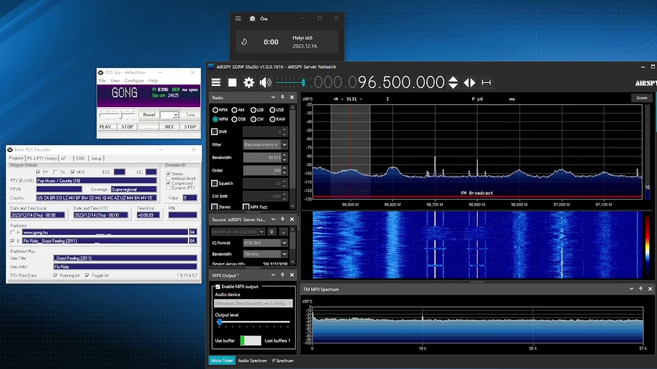The height and width of the screenshot is (369, 657).
Task: Click the RDS Spy title bar app icon
Action: point(101,73)
